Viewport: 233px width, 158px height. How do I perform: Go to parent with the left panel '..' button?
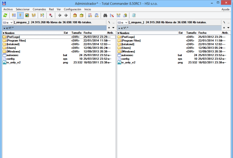coord(114,22)
